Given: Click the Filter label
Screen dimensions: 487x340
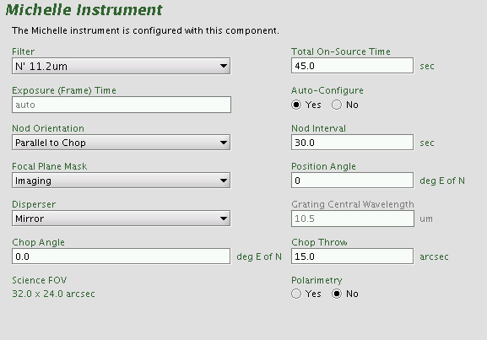Looking at the screenshot, I should (x=24, y=51).
